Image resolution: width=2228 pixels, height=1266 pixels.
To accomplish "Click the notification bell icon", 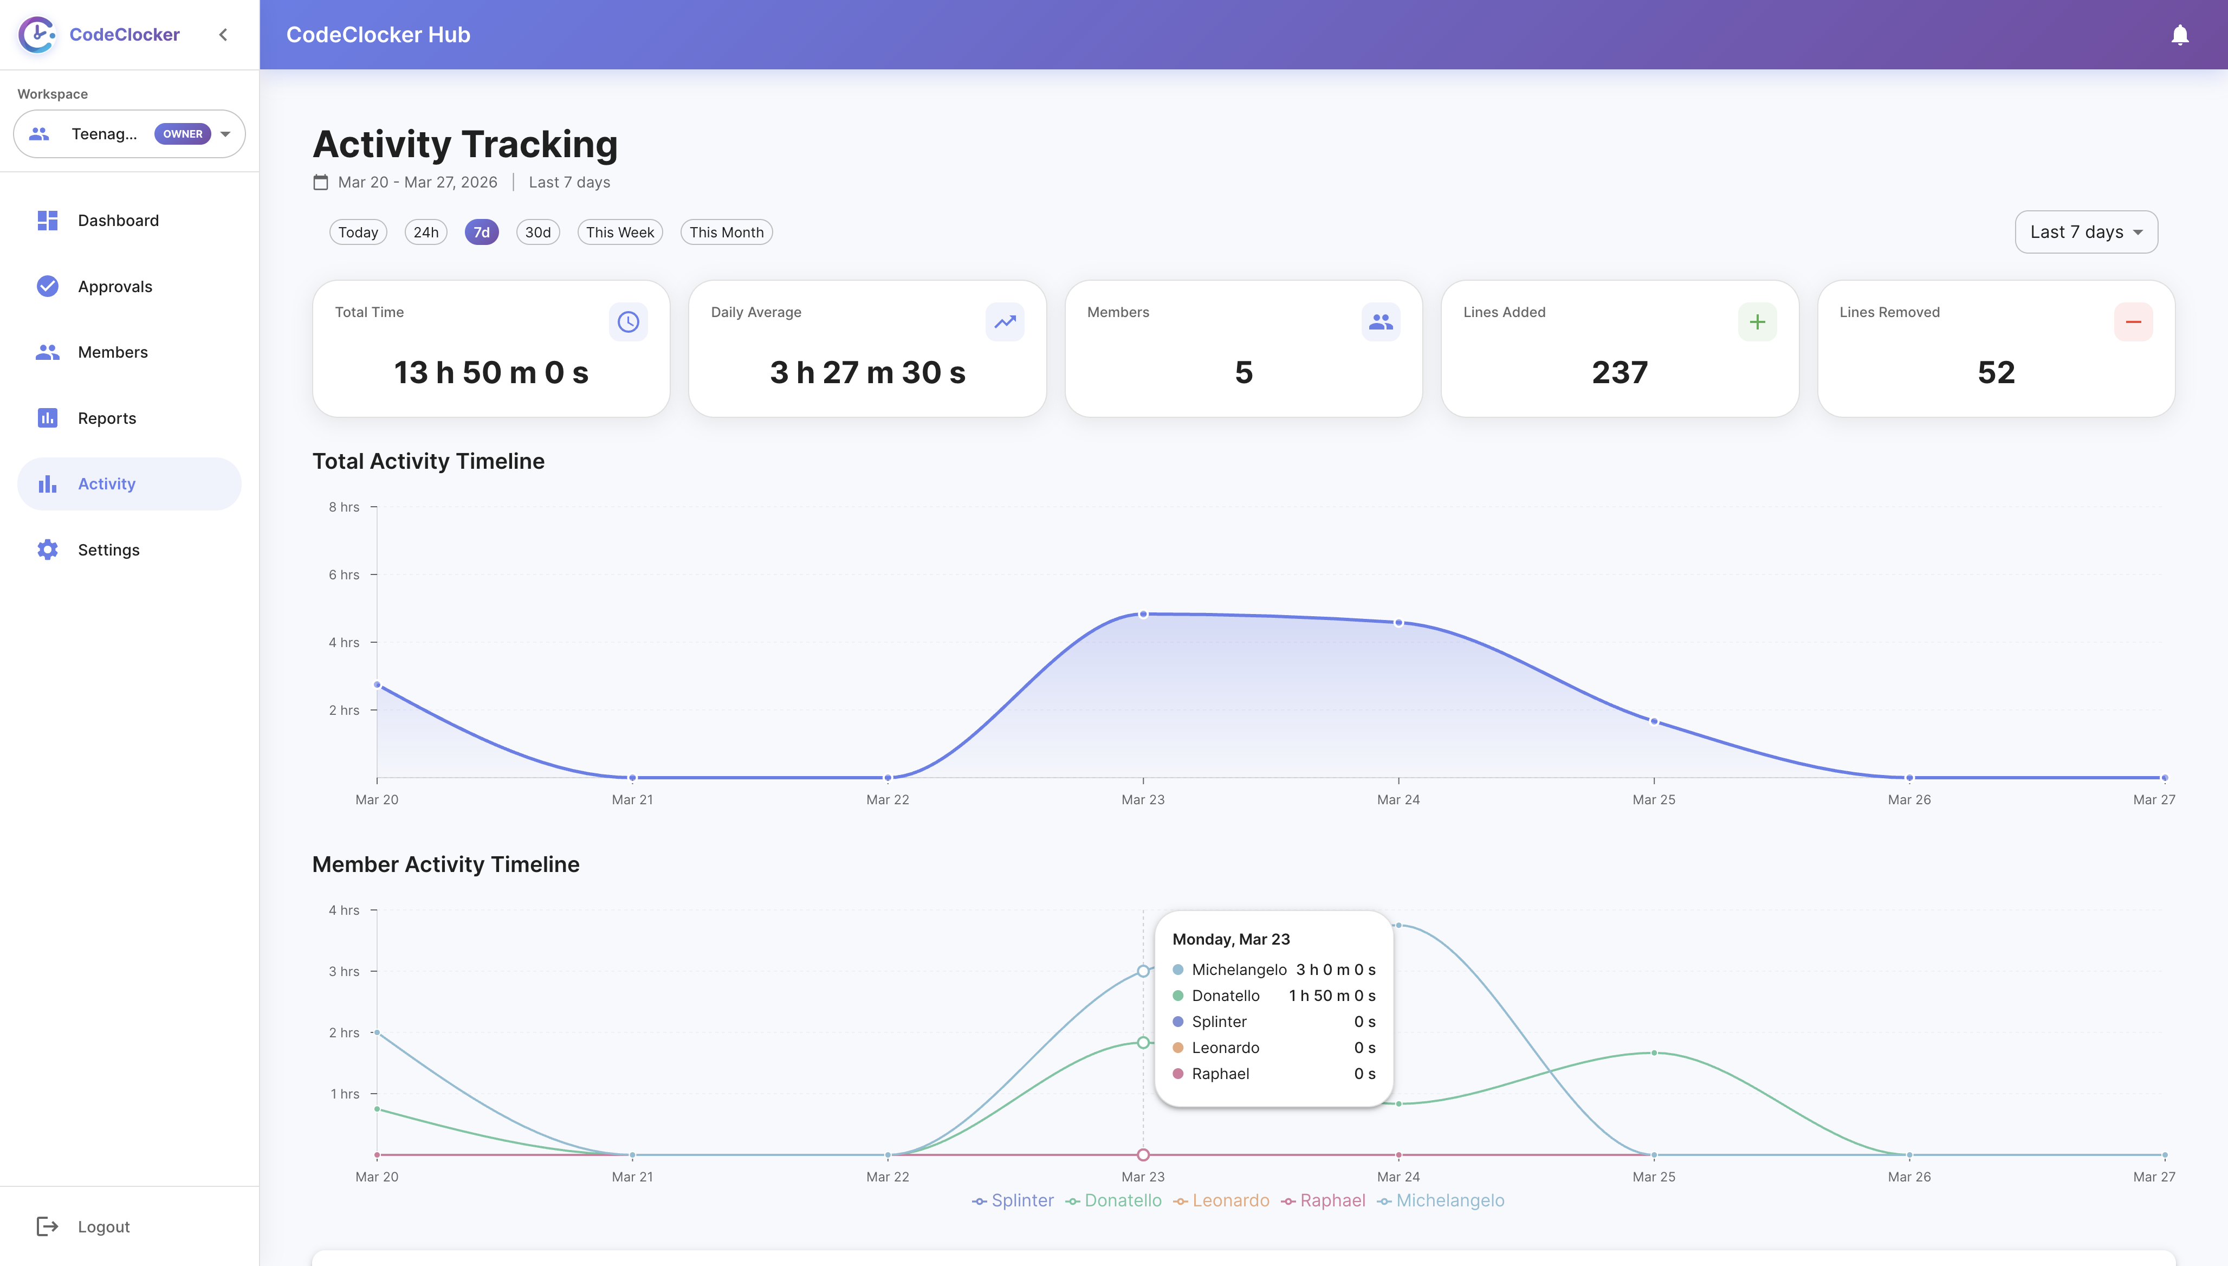I will [2180, 35].
